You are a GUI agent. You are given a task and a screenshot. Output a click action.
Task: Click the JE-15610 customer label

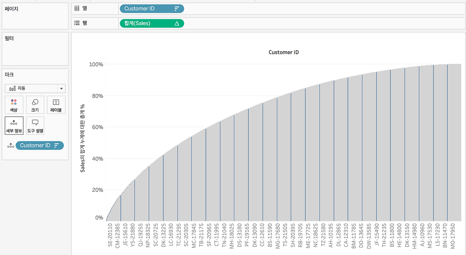click(125, 235)
